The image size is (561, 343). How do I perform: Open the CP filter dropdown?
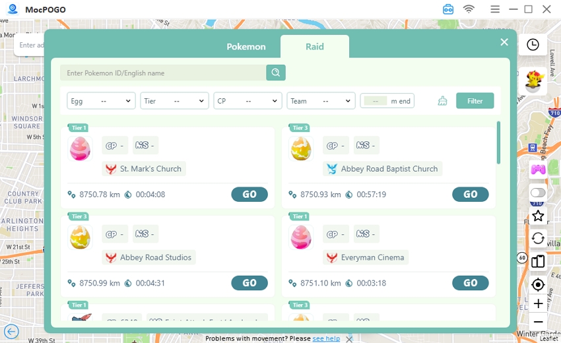[247, 101]
